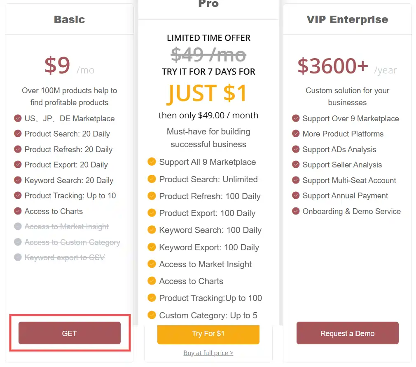The height and width of the screenshot is (367, 416).
Task: Click orange check icon beside Support All 9 Marketplace
Action: click(152, 162)
